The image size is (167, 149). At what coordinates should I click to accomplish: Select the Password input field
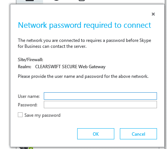point(100,105)
